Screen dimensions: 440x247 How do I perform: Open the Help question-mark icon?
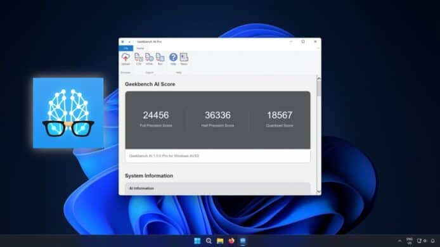click(x=173, y=59)
